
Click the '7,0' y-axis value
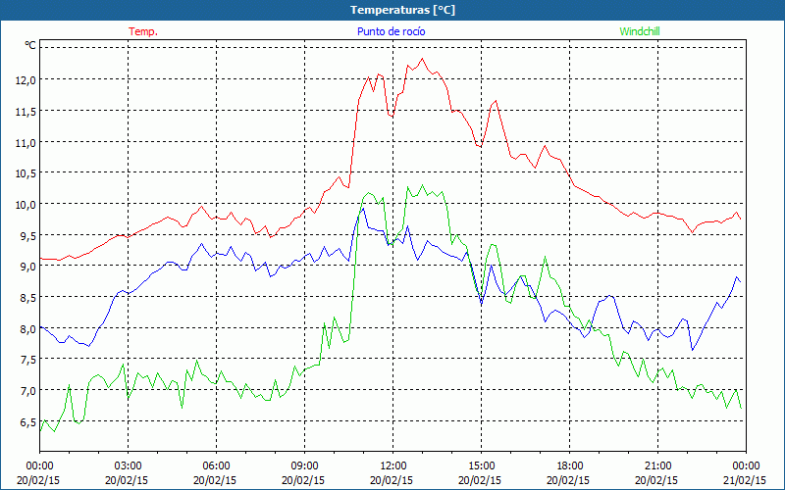(27, 391)
